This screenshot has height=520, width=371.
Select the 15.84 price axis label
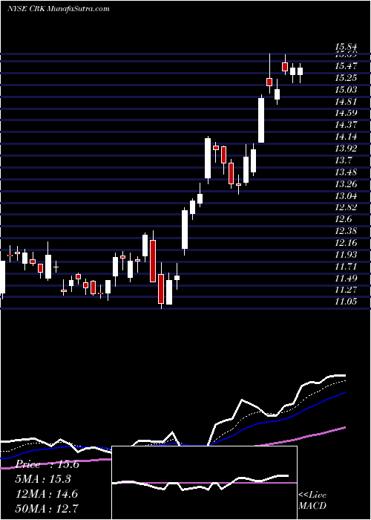pos(345,48)
